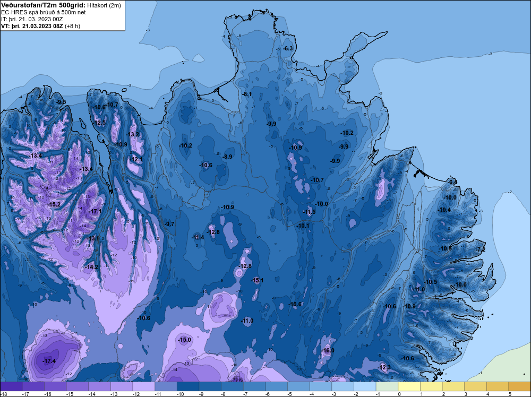The image size is (531, 397).
Task: Select the legend color swatch labeled -18
Action: [x=11, y=386]
